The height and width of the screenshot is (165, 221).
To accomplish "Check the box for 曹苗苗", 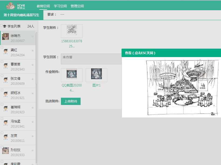I will click(2, 61).
